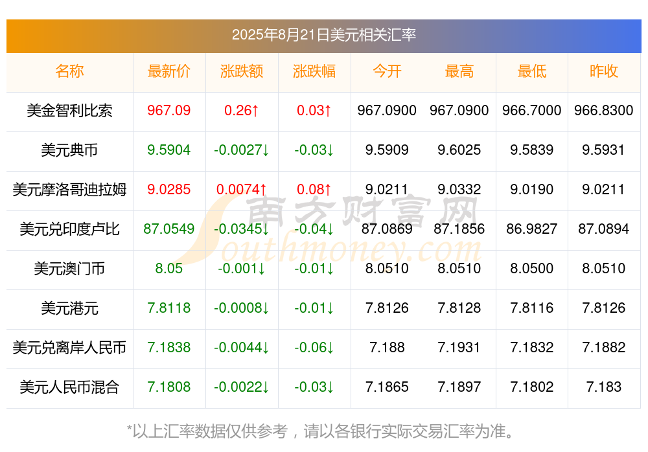Select the latest price '8.05'

pos(169,269)
